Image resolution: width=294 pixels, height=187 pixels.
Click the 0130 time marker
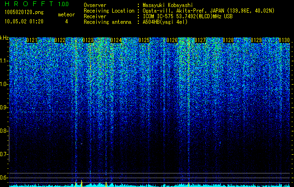284,40
